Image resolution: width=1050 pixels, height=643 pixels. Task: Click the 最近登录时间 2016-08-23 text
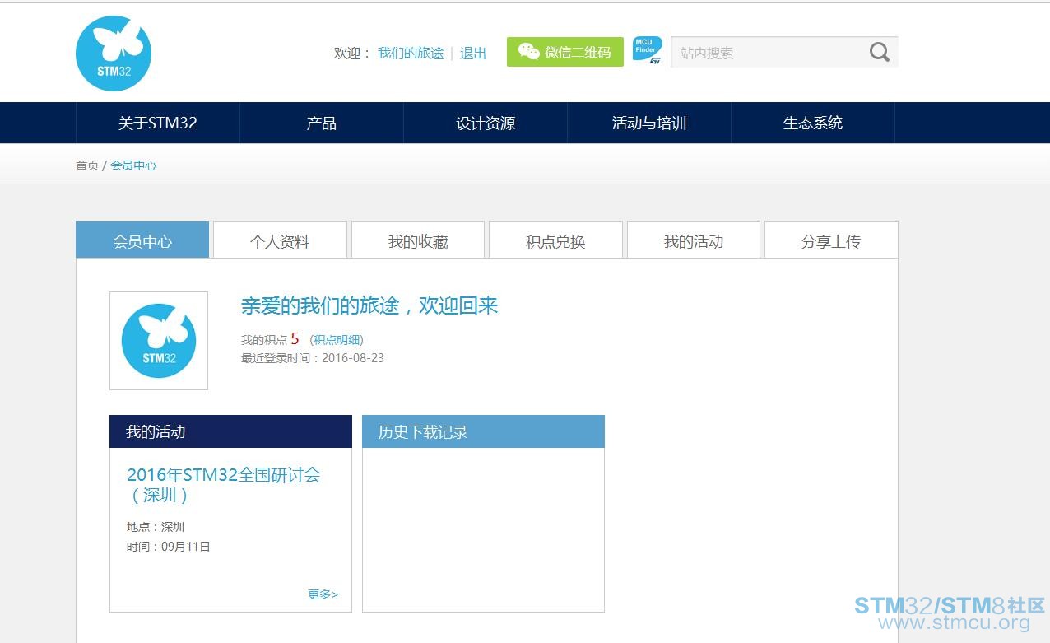click(313, 358)
